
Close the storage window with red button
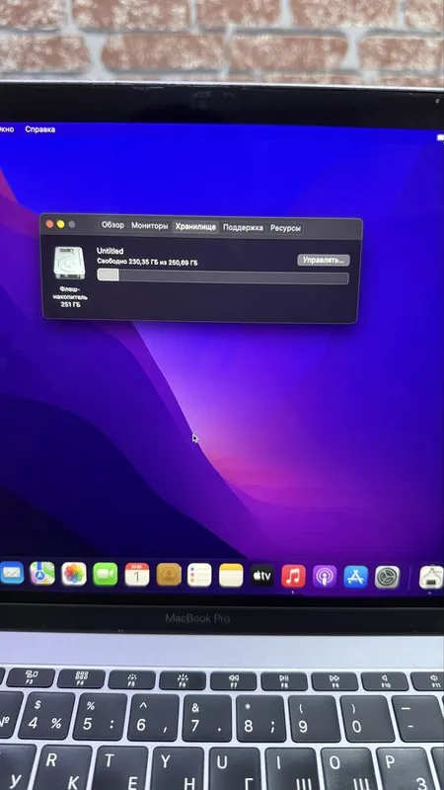[49, 224]
